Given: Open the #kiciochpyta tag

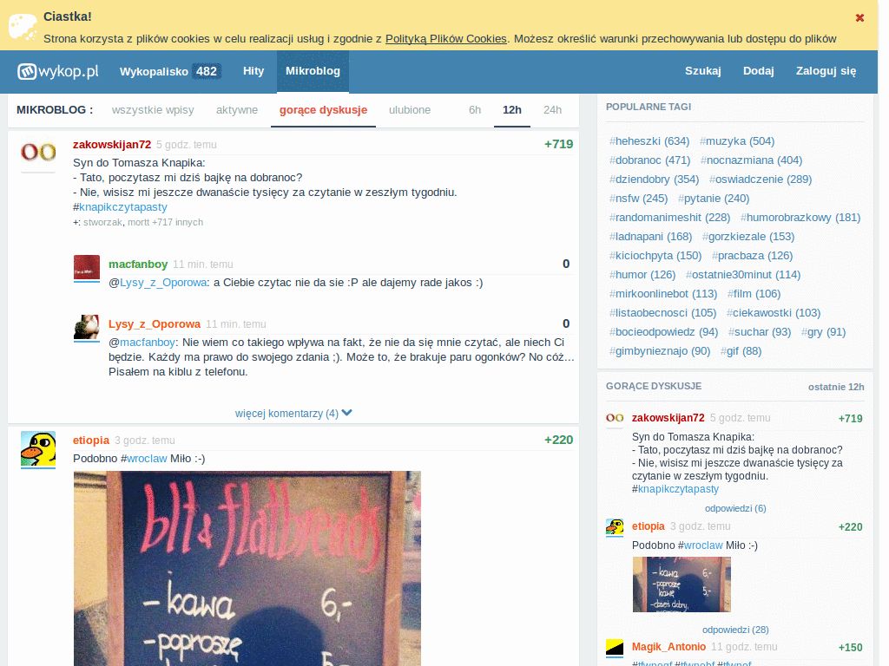Looking at the screenshot, I should [x=655, y=256].
